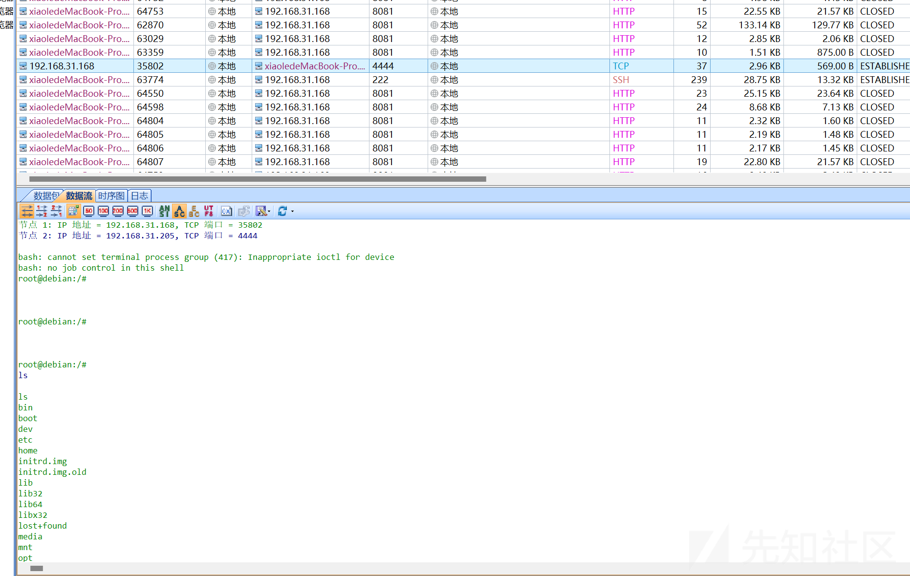Viewport: 910px width, 576px height.
Task: Set the display limit to 500
Action: click(132, 211)
